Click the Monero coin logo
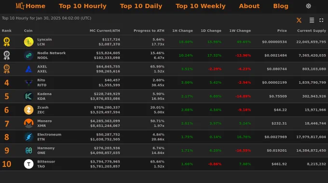Screen dimensions: 328x183 pyautogui.click(x=28, y=123)
